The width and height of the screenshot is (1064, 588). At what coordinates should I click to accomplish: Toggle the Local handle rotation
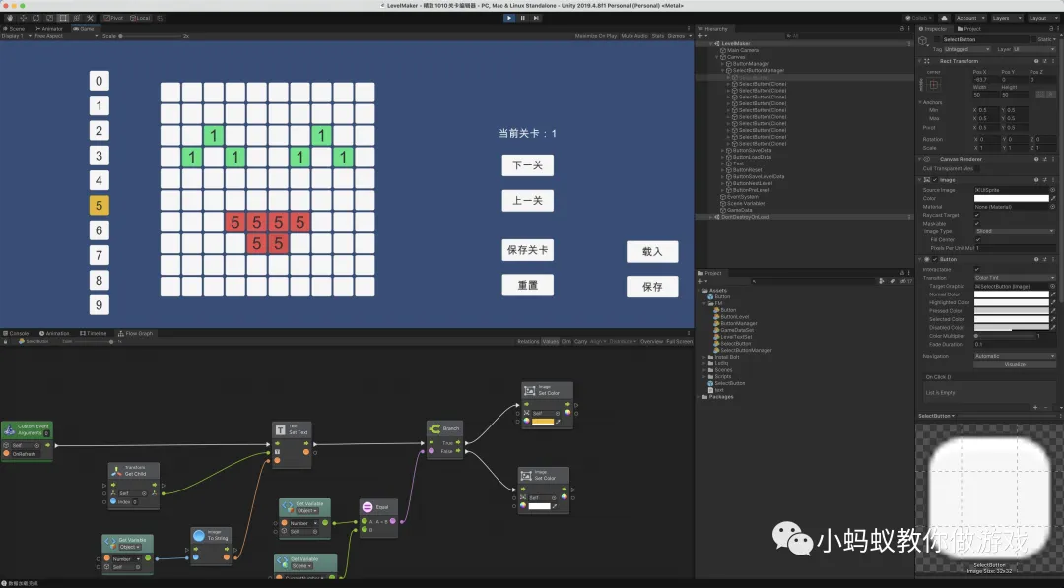click(x=140, y=18)
